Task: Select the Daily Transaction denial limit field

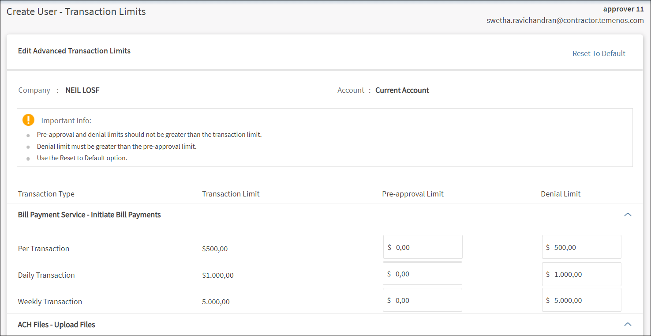Action: pyautogui.click(x=581, y=274)
